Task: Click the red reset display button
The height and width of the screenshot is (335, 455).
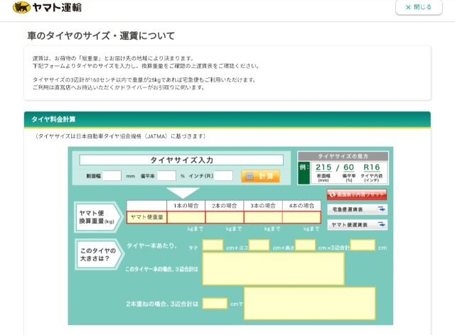Action: coord(357,194)
